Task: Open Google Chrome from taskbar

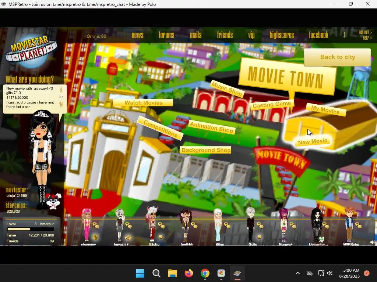Action: click(205, 273)
